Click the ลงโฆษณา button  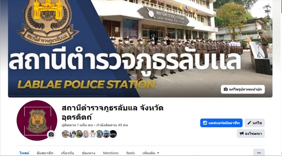click(x=251, y=133)
